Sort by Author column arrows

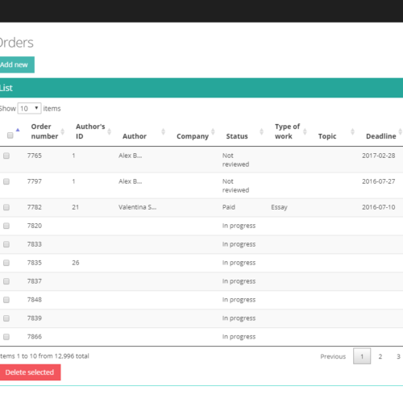[x=163, y=131]
